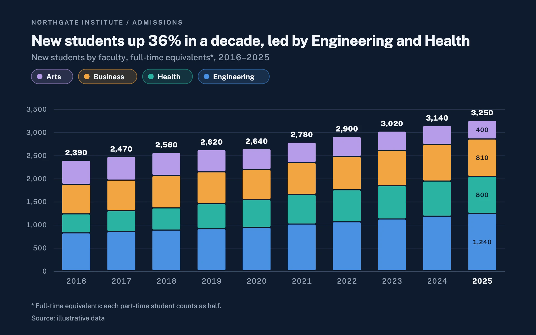This screenshot has width=536, height=335.
Task: Select the 2022 teal Health bar segment
Action: tap(347, 206)
